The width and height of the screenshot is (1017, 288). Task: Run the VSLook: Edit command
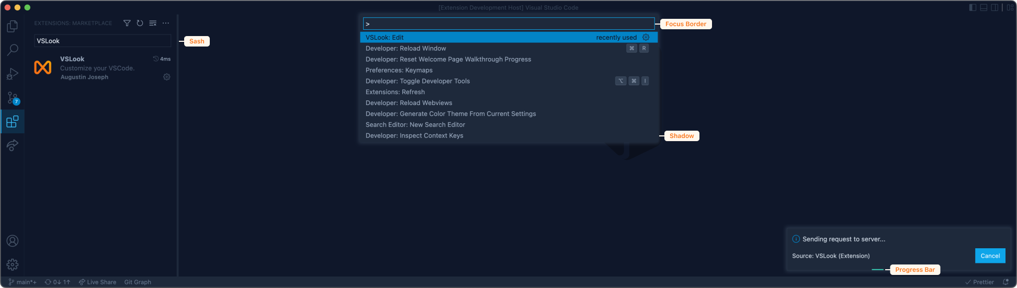(x=508, y=38)
